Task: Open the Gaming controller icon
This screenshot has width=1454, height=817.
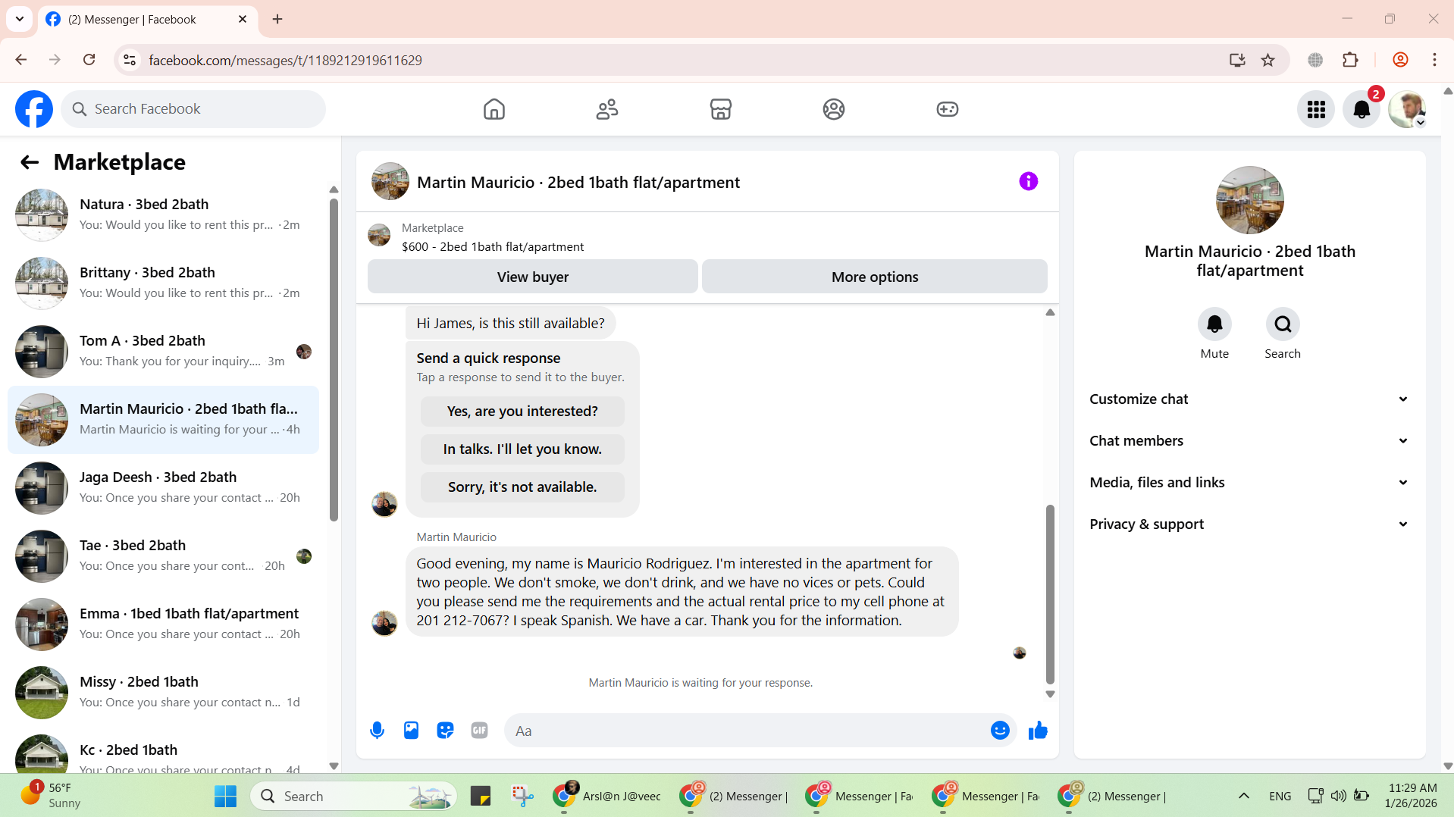Action: point(947,109)
